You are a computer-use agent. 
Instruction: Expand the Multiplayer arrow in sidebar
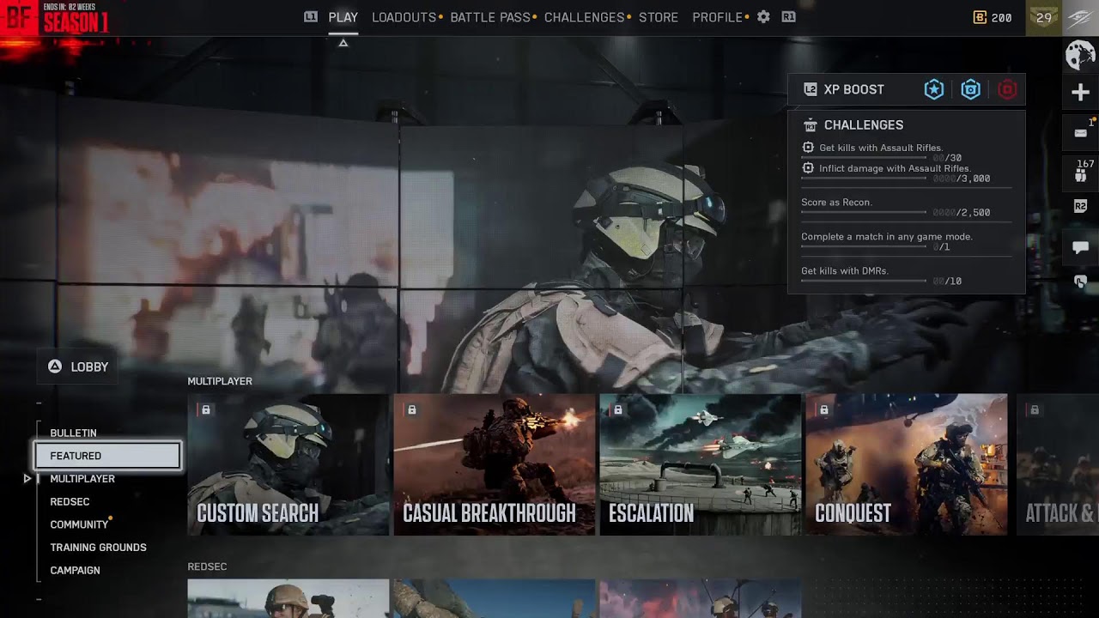[27, 478]
